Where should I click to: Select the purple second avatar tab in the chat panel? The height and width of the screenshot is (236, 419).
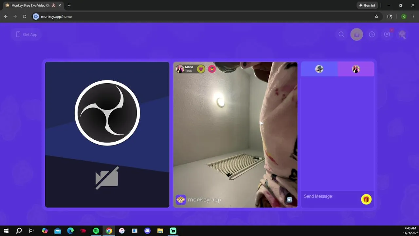(x=356, y=69)
